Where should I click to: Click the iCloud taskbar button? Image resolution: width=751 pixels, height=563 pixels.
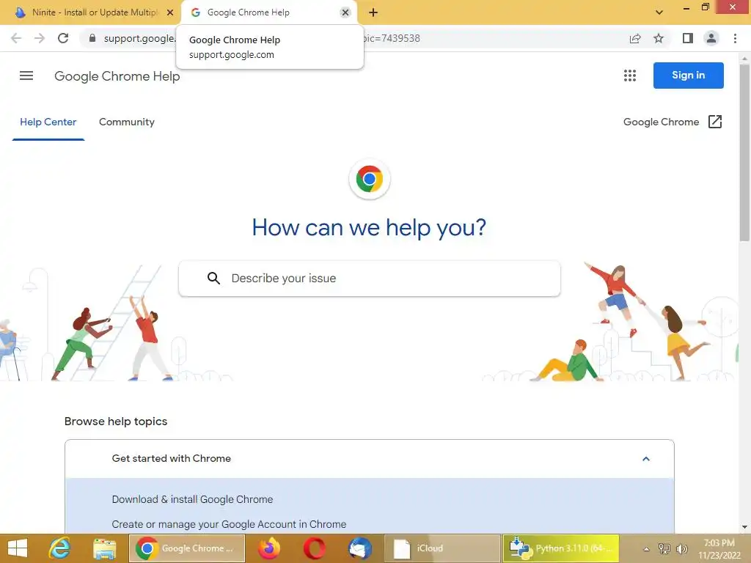click(442, 548)
